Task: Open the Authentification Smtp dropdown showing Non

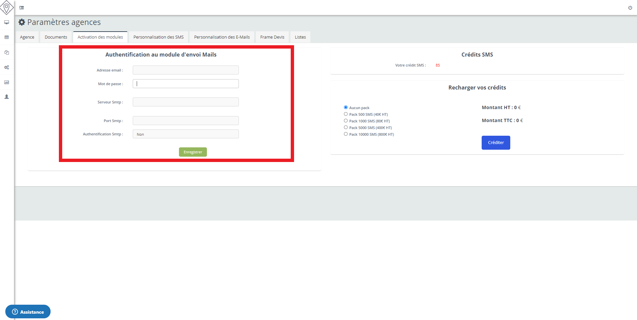Action: point(185,134)
